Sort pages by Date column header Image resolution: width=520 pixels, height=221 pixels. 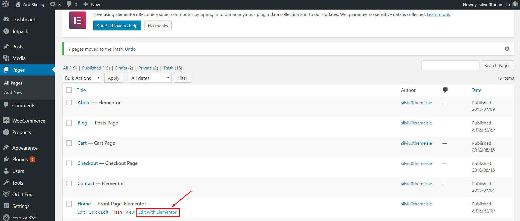click(x=476, y=90)
